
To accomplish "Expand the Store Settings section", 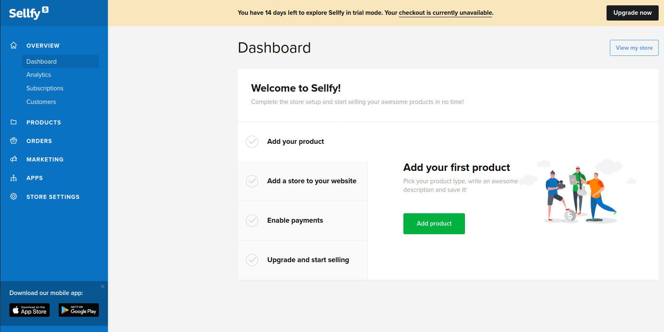I will point(53,197).
